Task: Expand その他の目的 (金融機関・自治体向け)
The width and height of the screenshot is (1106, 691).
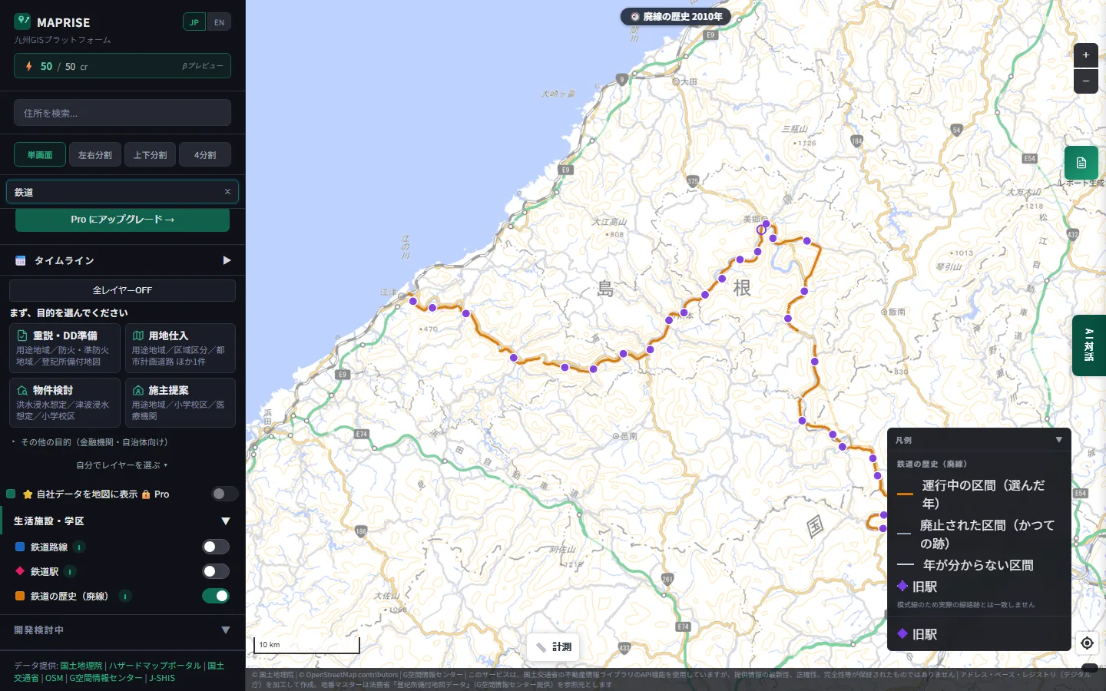Action: [x=94, y=442]
